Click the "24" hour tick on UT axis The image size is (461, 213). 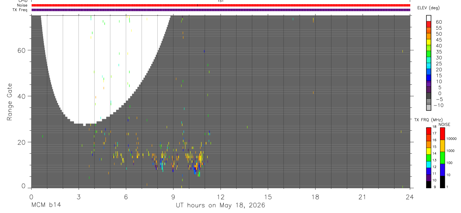(x=410, y=197)
